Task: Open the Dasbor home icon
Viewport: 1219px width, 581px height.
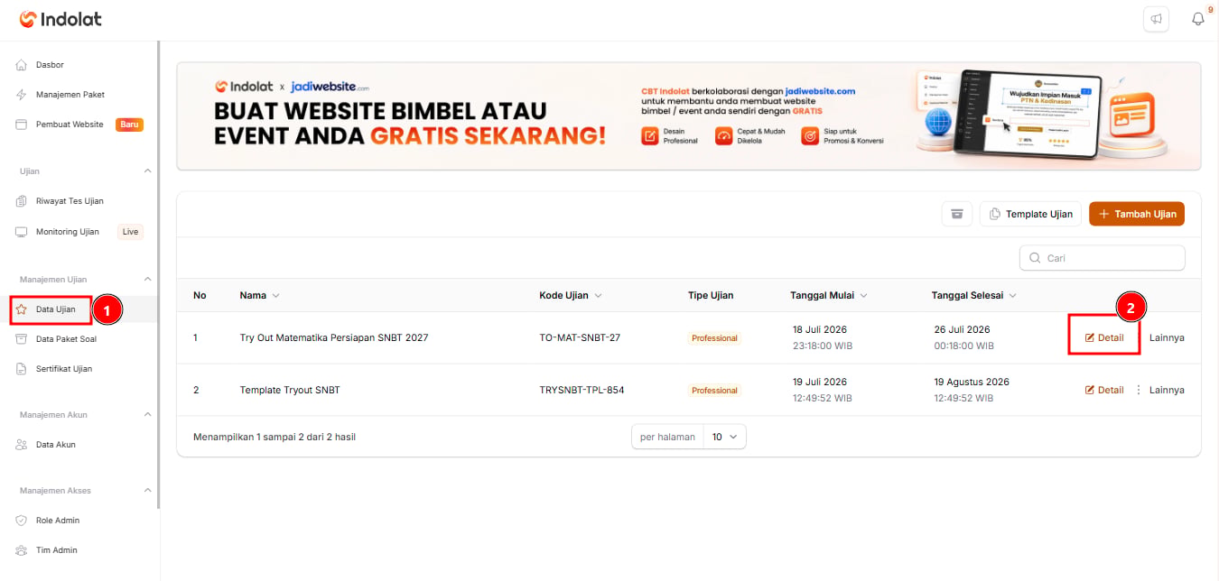Action: (22, 65)
